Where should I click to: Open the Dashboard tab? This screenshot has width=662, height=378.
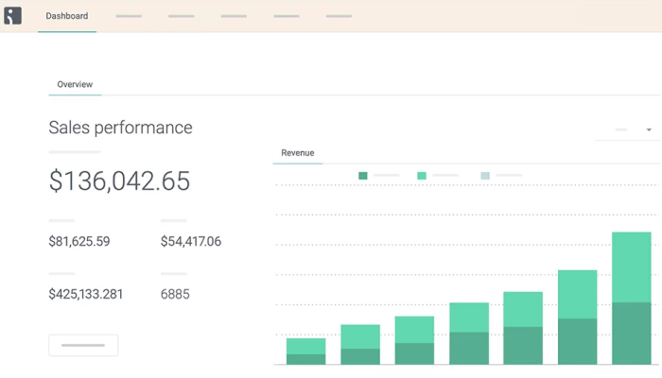click(67, 16)
